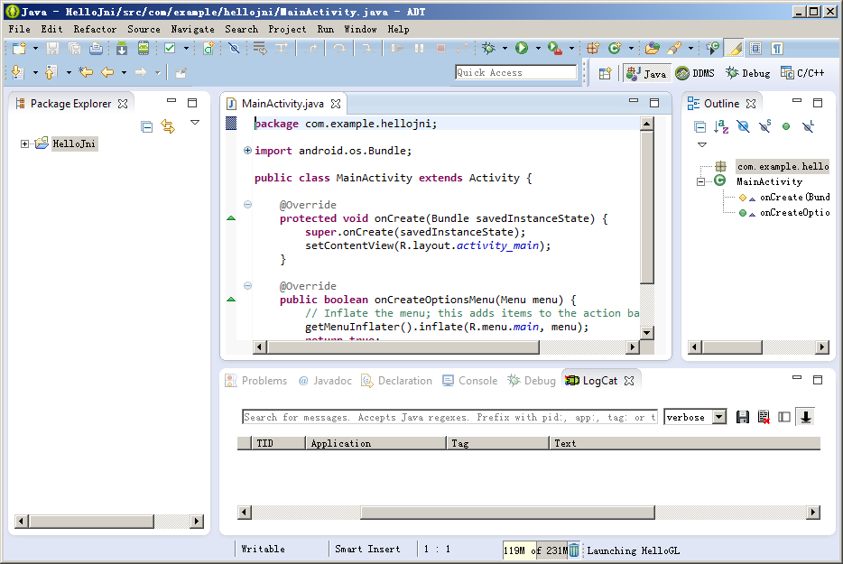Click the garbage collector trash icon

pos(574,550)
